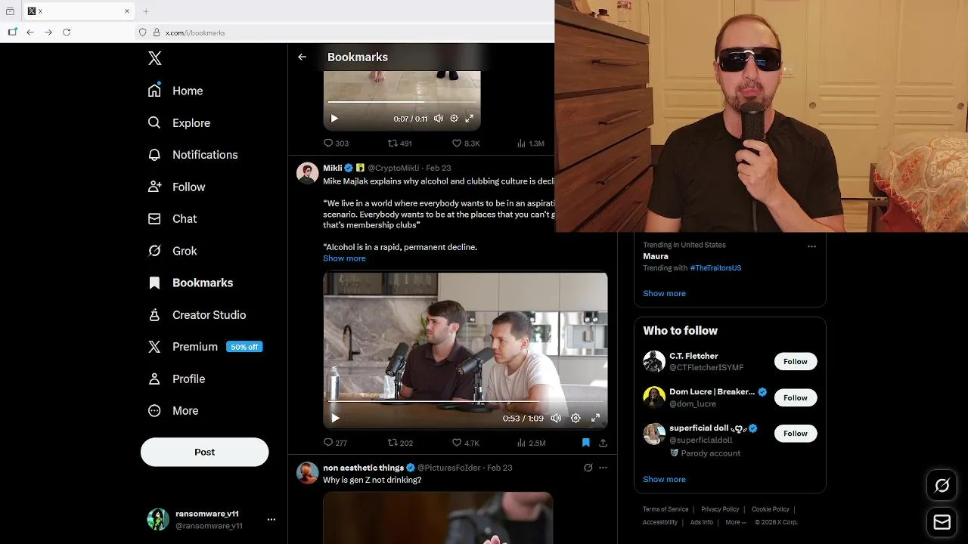
Task: Make the podcast video fullscreen
Action: (595, 418)
